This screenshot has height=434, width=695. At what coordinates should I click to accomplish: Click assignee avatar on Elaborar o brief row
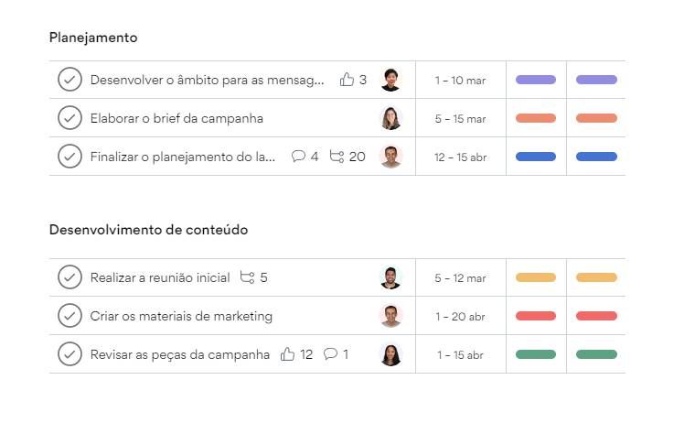tap(390, 118)
